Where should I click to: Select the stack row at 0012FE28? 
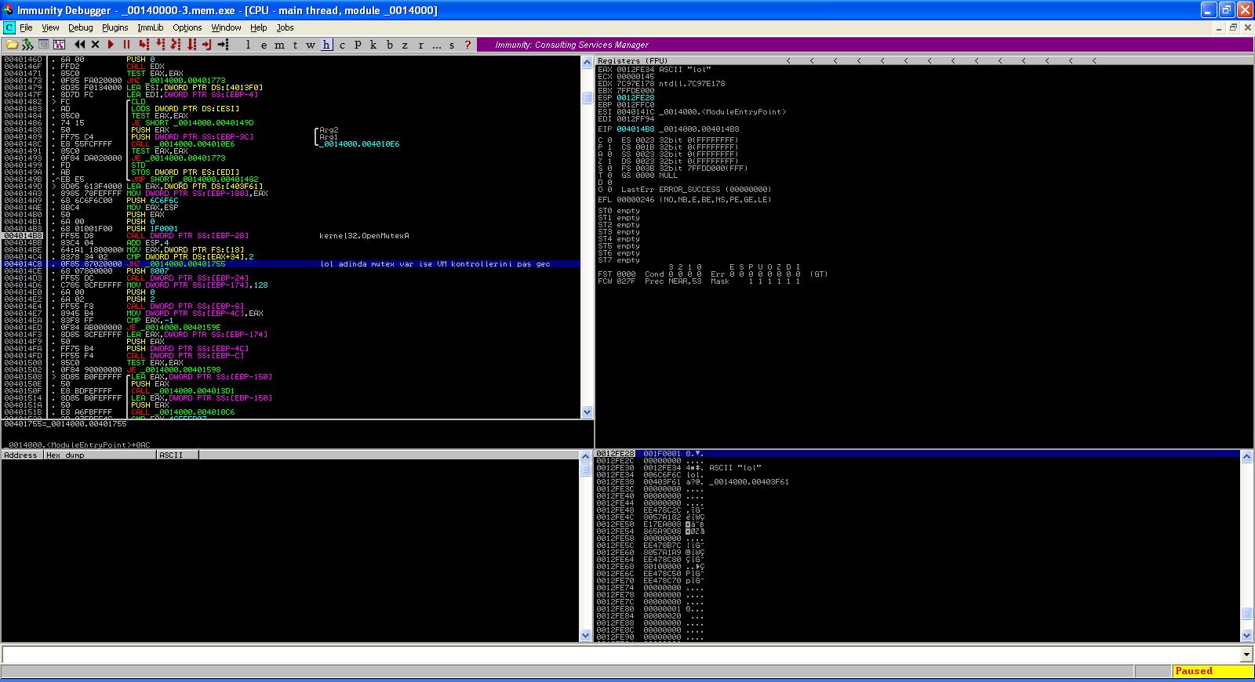(918, 453)
